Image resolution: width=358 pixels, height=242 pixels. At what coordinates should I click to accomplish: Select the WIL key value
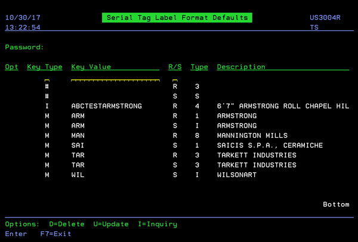(x=78, y=175)
